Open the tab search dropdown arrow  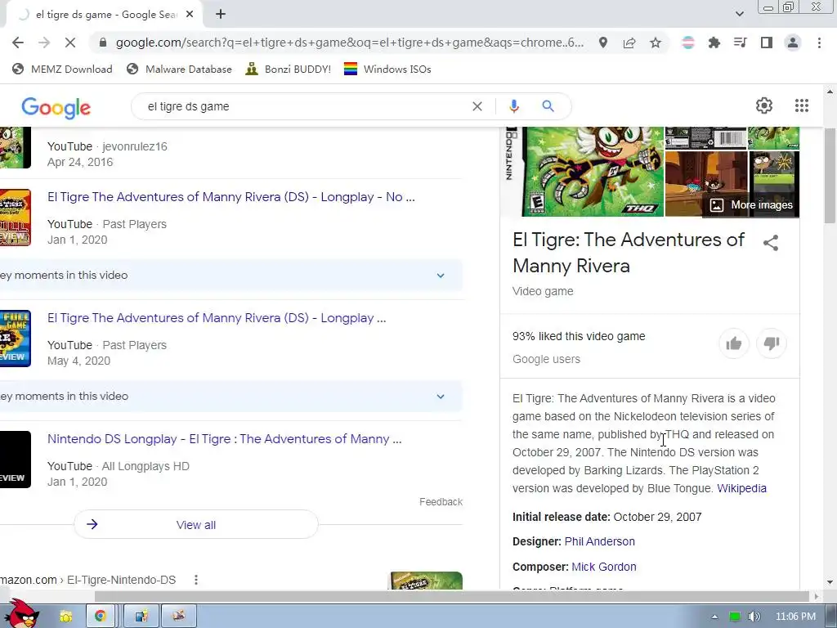coord(739,15)
